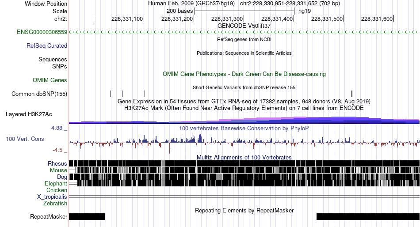Click the 4.88 conservation upper limit value
This screenshot has width=420, height=227.
(x=57, y=128)
